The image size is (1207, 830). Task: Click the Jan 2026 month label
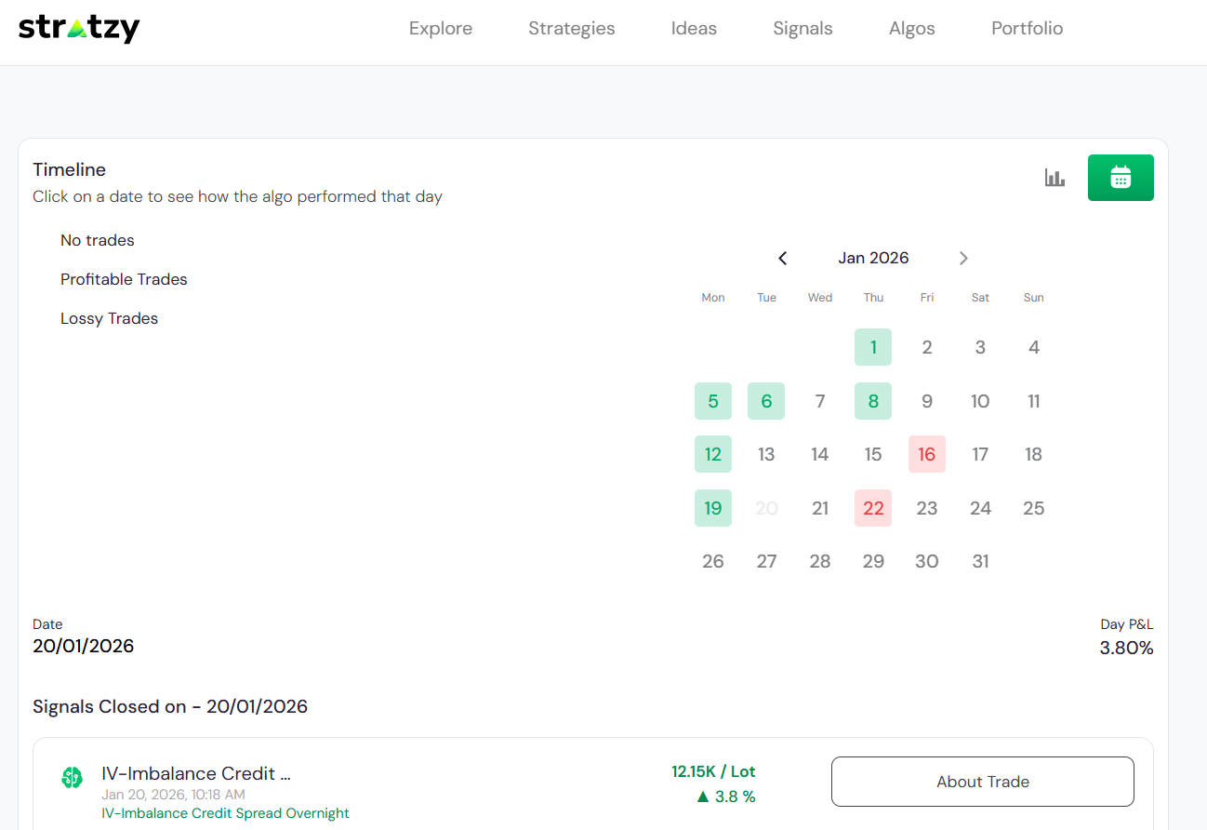[873, 258]
